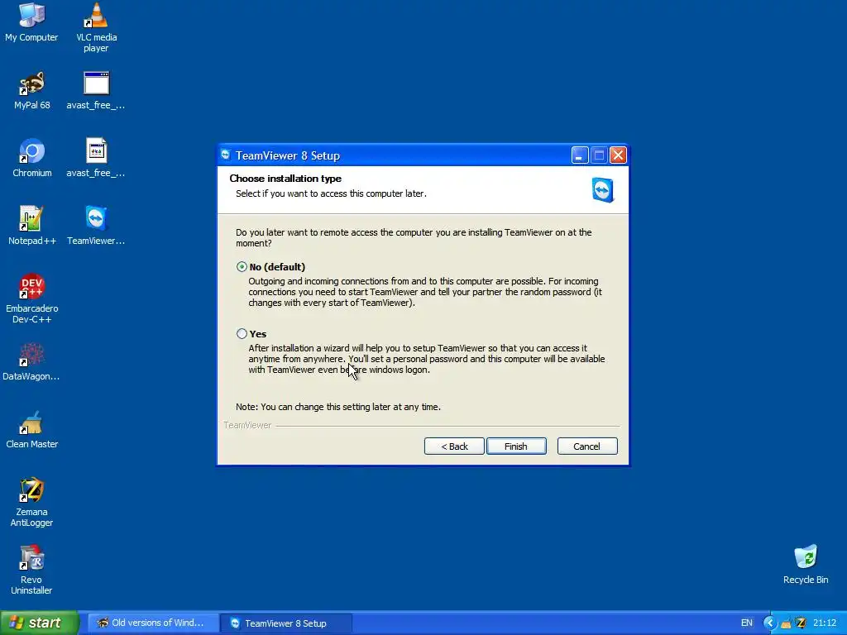Open DataWagon desktop shortcut
Viewport: 847px width, 635px height.
(x=31, y=362)
